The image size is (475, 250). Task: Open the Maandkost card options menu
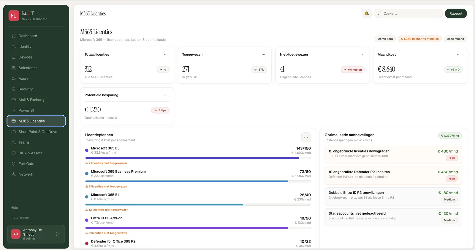point(459,55)
